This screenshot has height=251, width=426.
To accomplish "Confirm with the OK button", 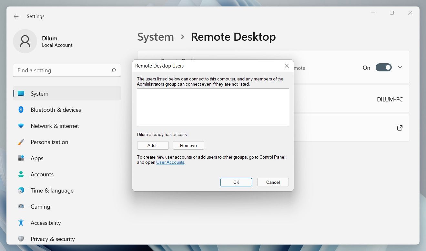I will point(236,182).
